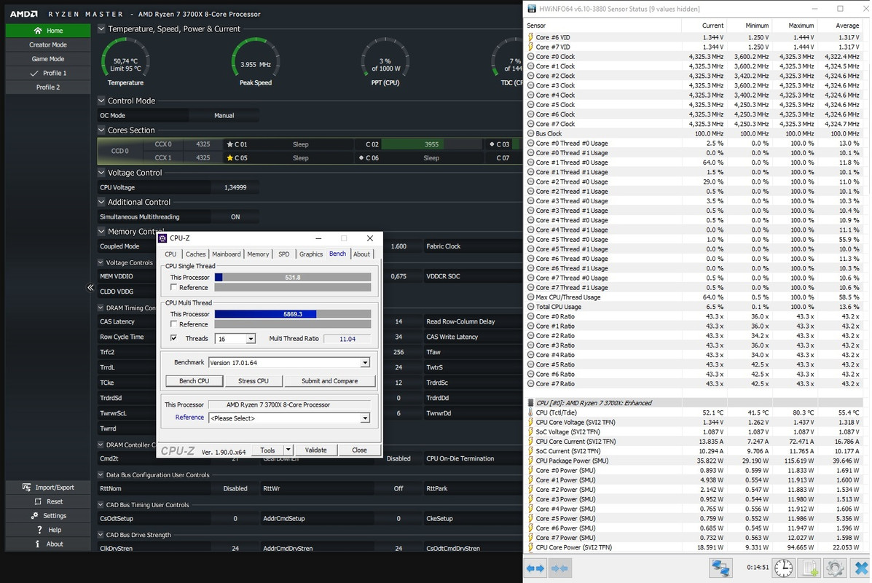Click the thermometer icon beside CPU (Tctl/Tdie)
This screenshot has width=872, height=583.
pos(530,412)
